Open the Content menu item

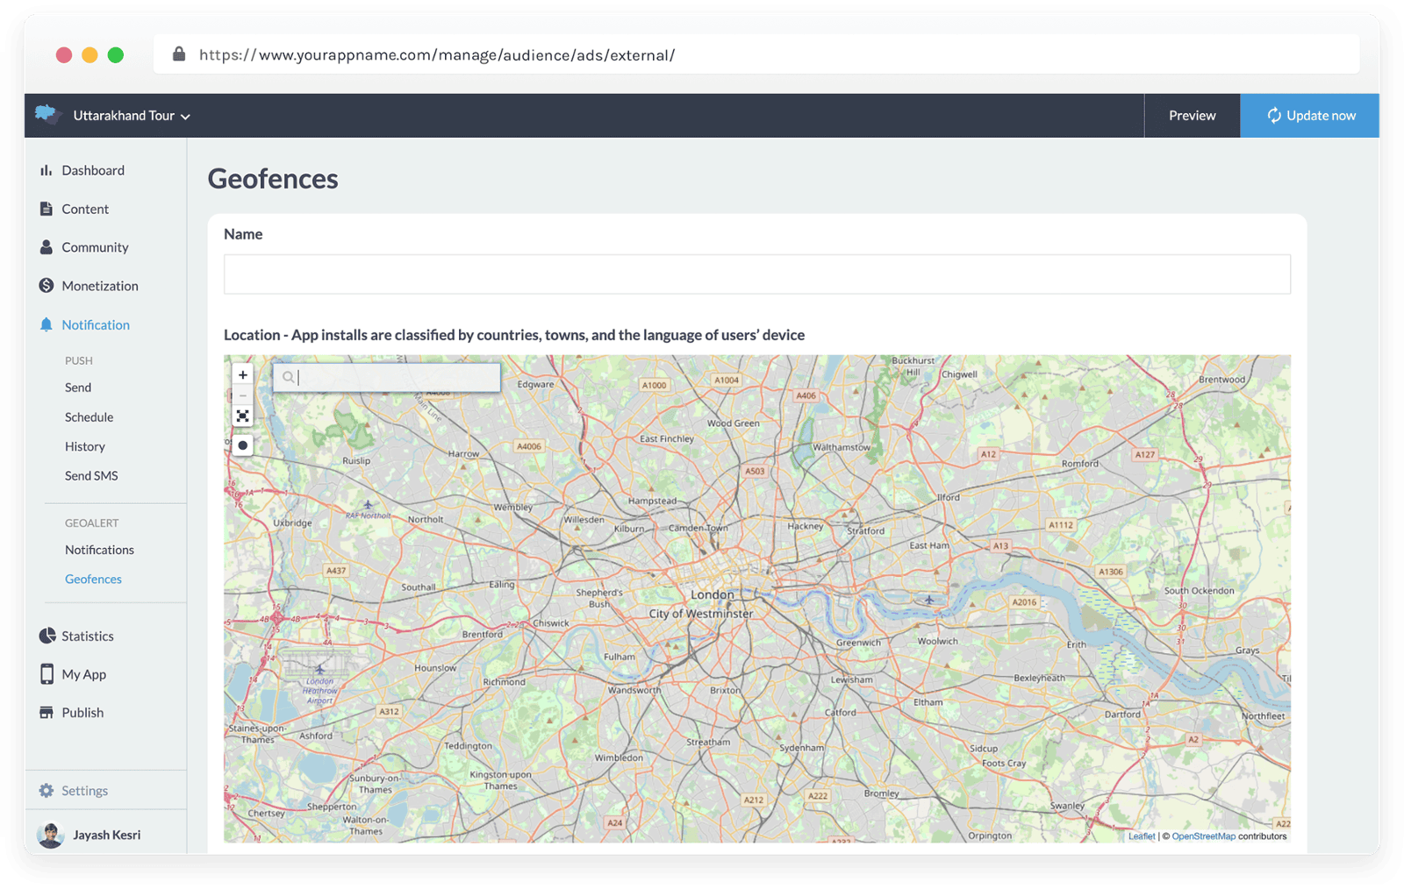85,209
